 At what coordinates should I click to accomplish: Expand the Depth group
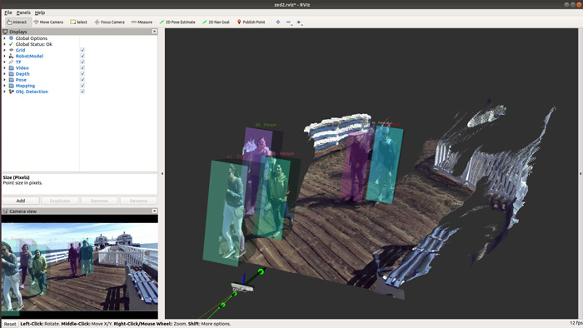tap(4, 74)
